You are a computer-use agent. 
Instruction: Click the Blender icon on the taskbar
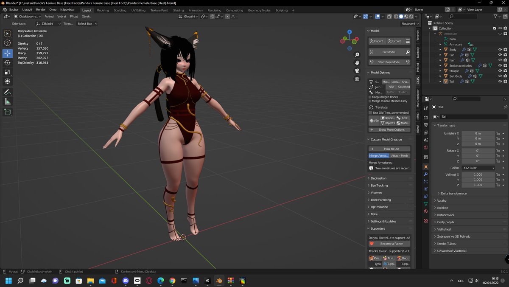[218, 281]
